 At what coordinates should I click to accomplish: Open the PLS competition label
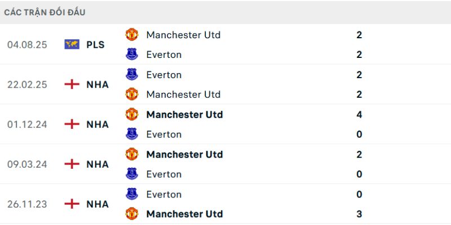point(96,44)
